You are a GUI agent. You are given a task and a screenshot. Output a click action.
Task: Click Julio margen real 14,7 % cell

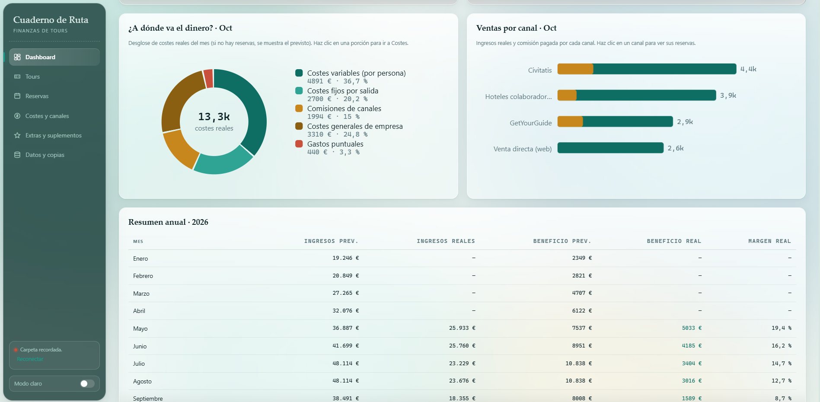782,364
